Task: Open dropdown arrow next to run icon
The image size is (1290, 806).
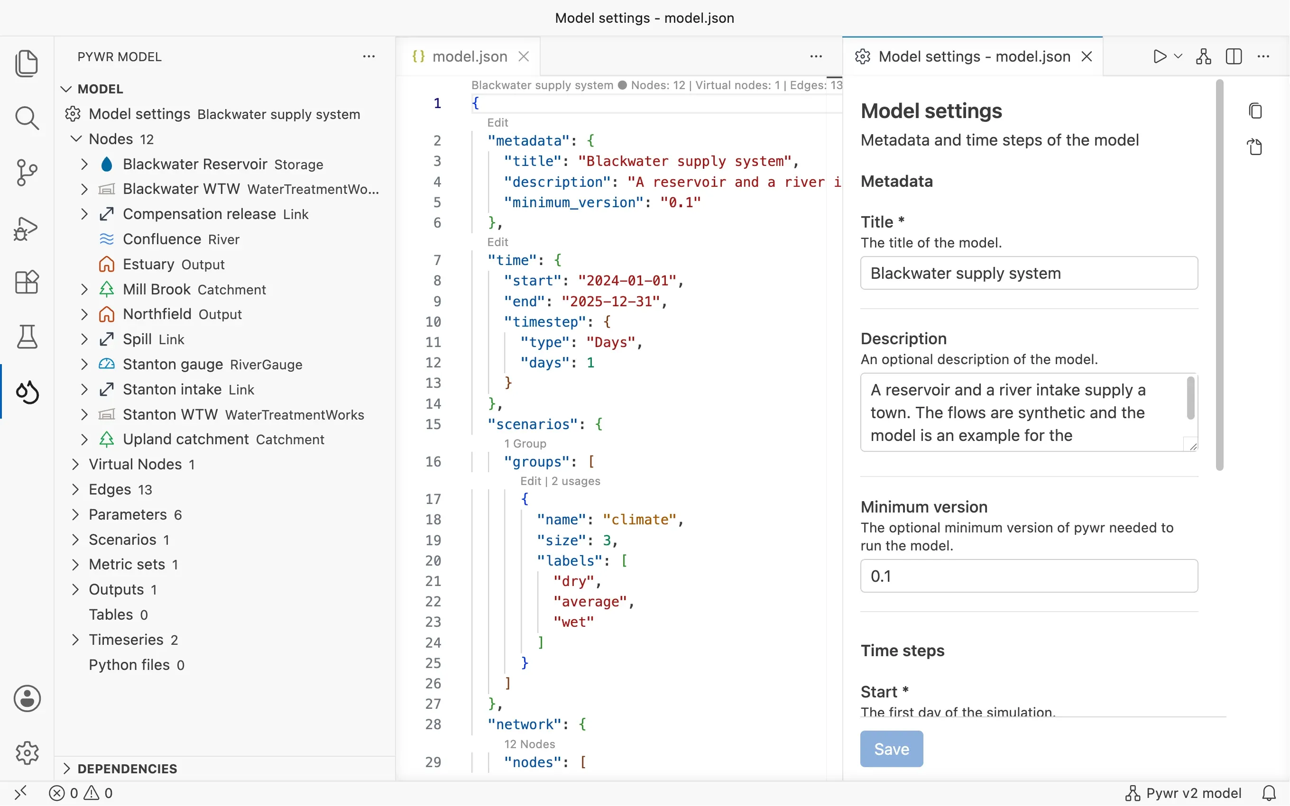Action: point(1179,56)
